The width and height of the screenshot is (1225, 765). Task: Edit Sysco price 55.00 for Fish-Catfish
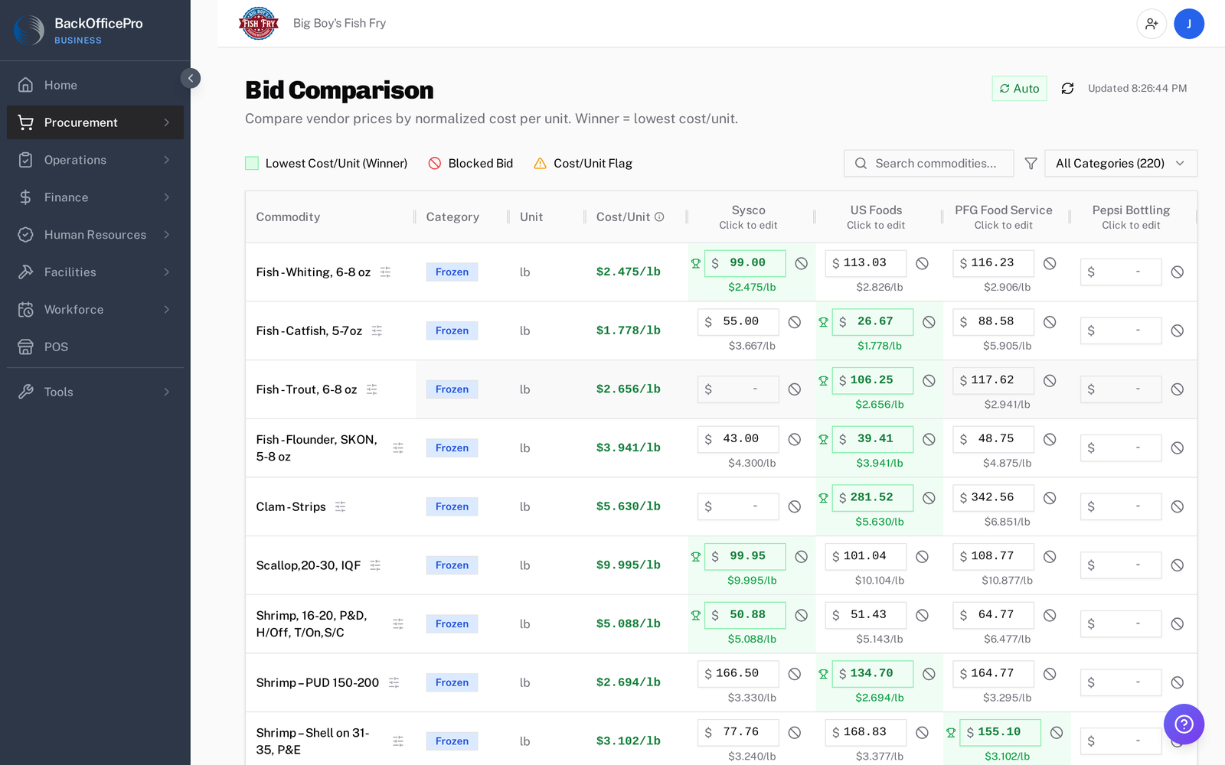coord(738,322)
